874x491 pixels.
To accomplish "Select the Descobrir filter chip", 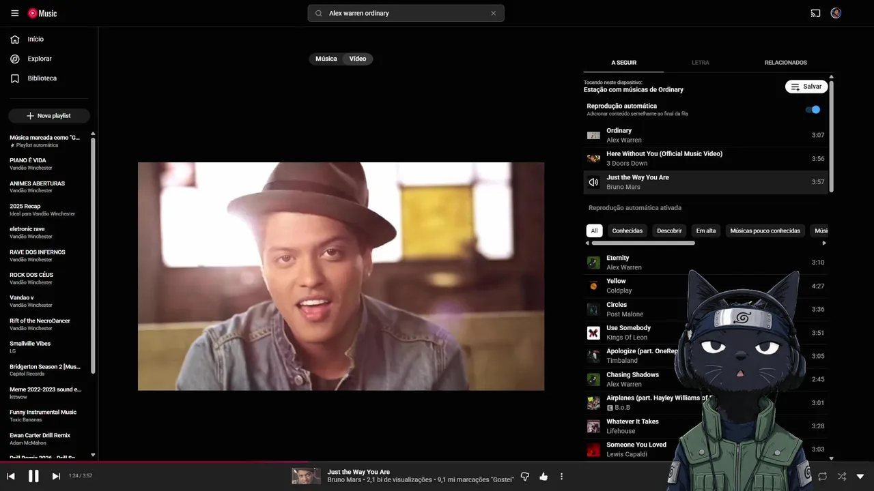I will coord(669,230).
